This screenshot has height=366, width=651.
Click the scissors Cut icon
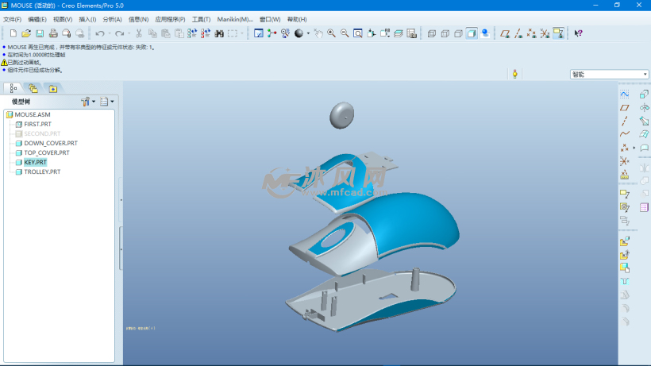(x=139, y=33)
